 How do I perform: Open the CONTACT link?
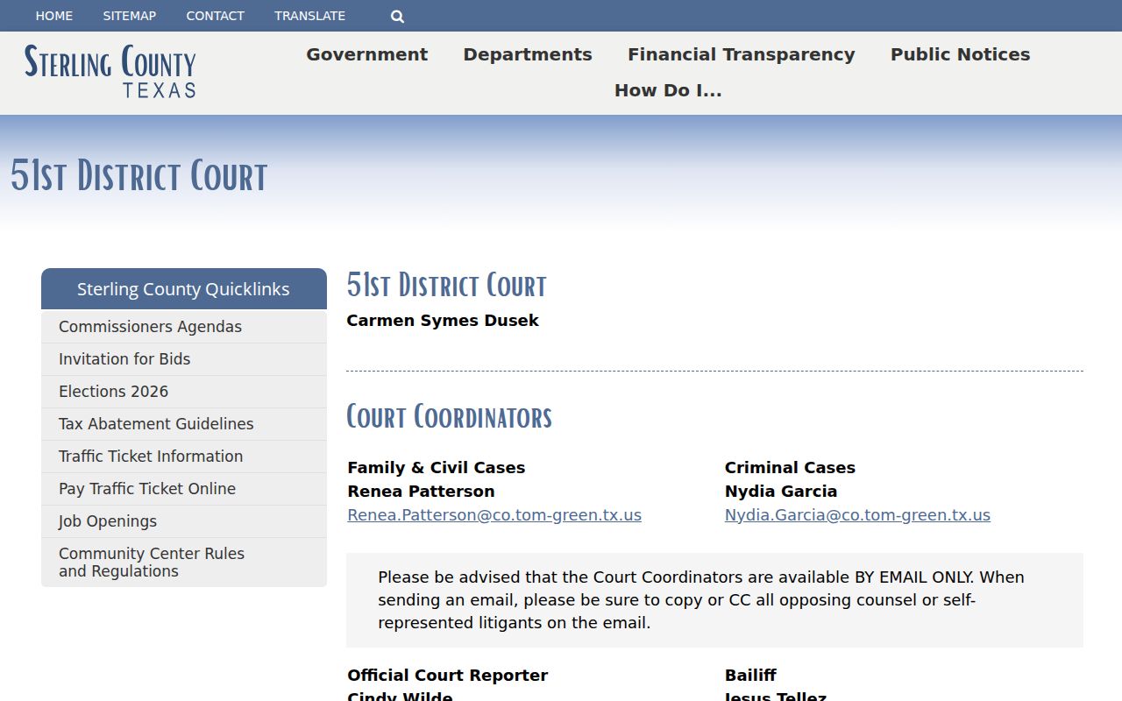(215, 16)
